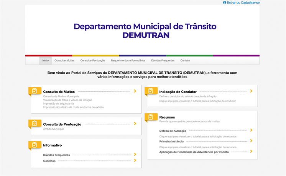This screenshot has width=286, height=176.
Task: Click the arrow next to Primeira Instância
Action: tap(251, 140)
